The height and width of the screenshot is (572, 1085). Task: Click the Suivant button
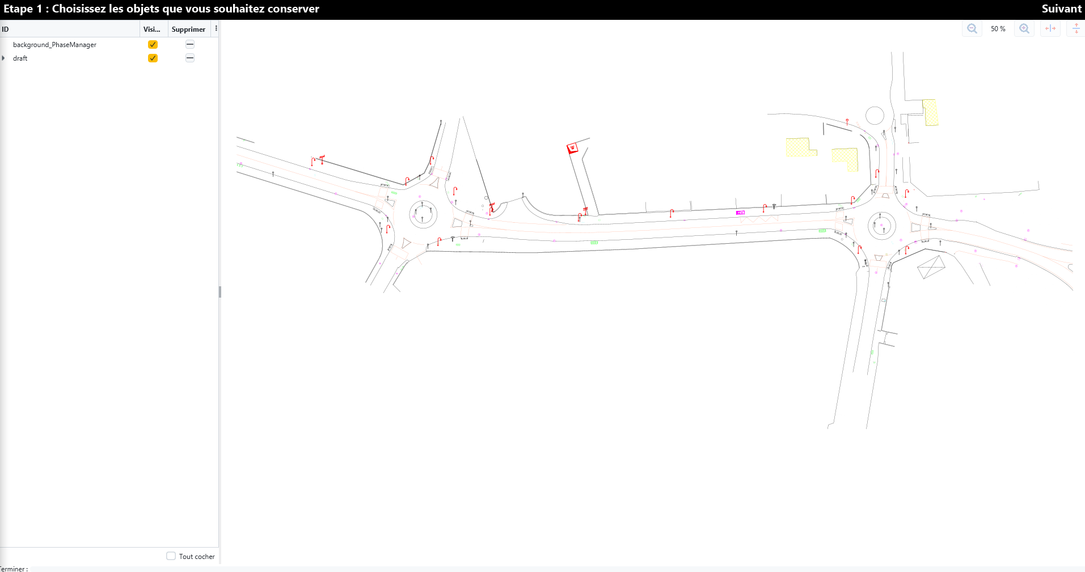(1061, 9)
